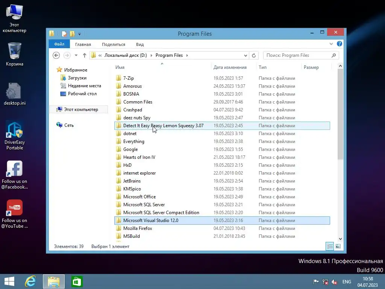Open the Файл menu tab
Screen dimensions: 385x289
[59, 44]
